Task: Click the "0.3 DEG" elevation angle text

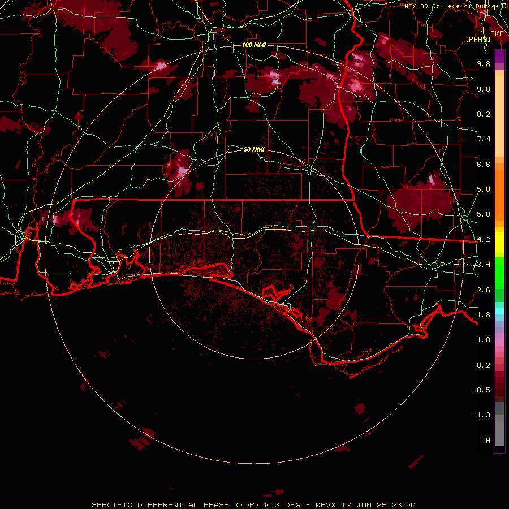Action: (282, 505)
